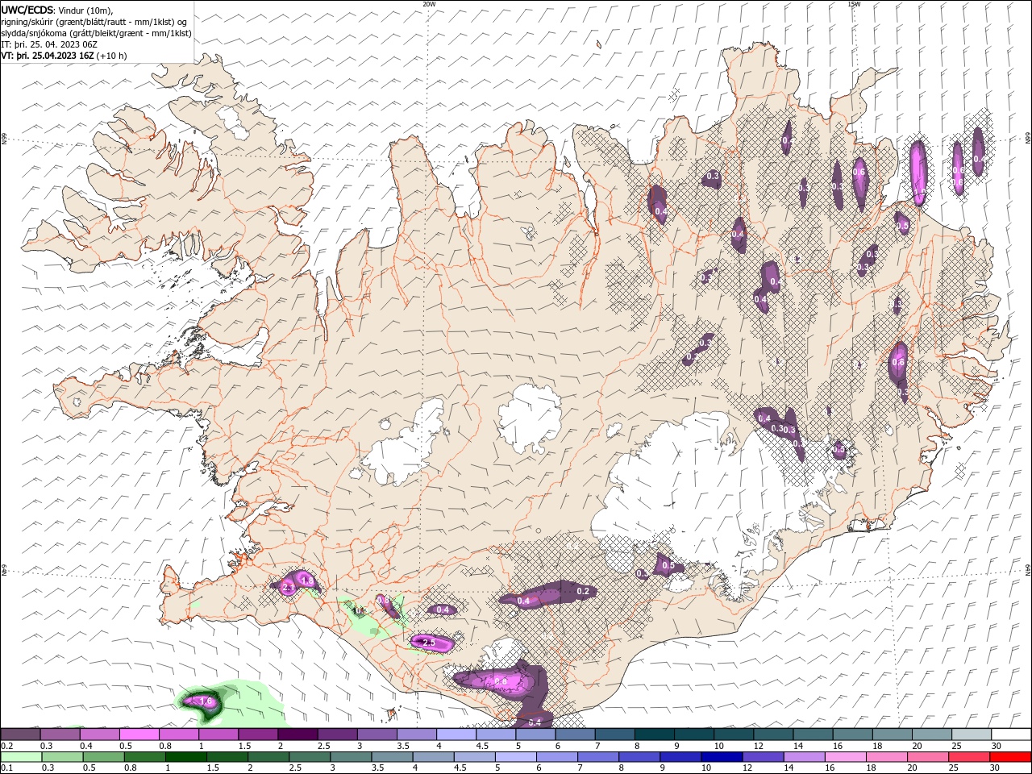Click the '1.8' precipitation value on the map
This screenshot has width=1032, height=774.
pos(306,580)
